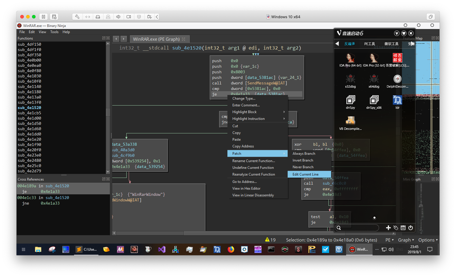Pause the virtual machine

43,17
